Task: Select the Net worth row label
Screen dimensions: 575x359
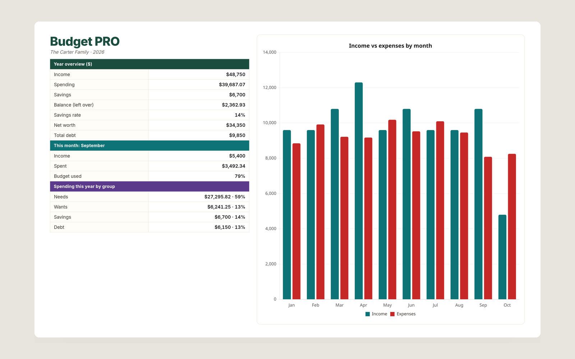Action: tap(65, 125)
